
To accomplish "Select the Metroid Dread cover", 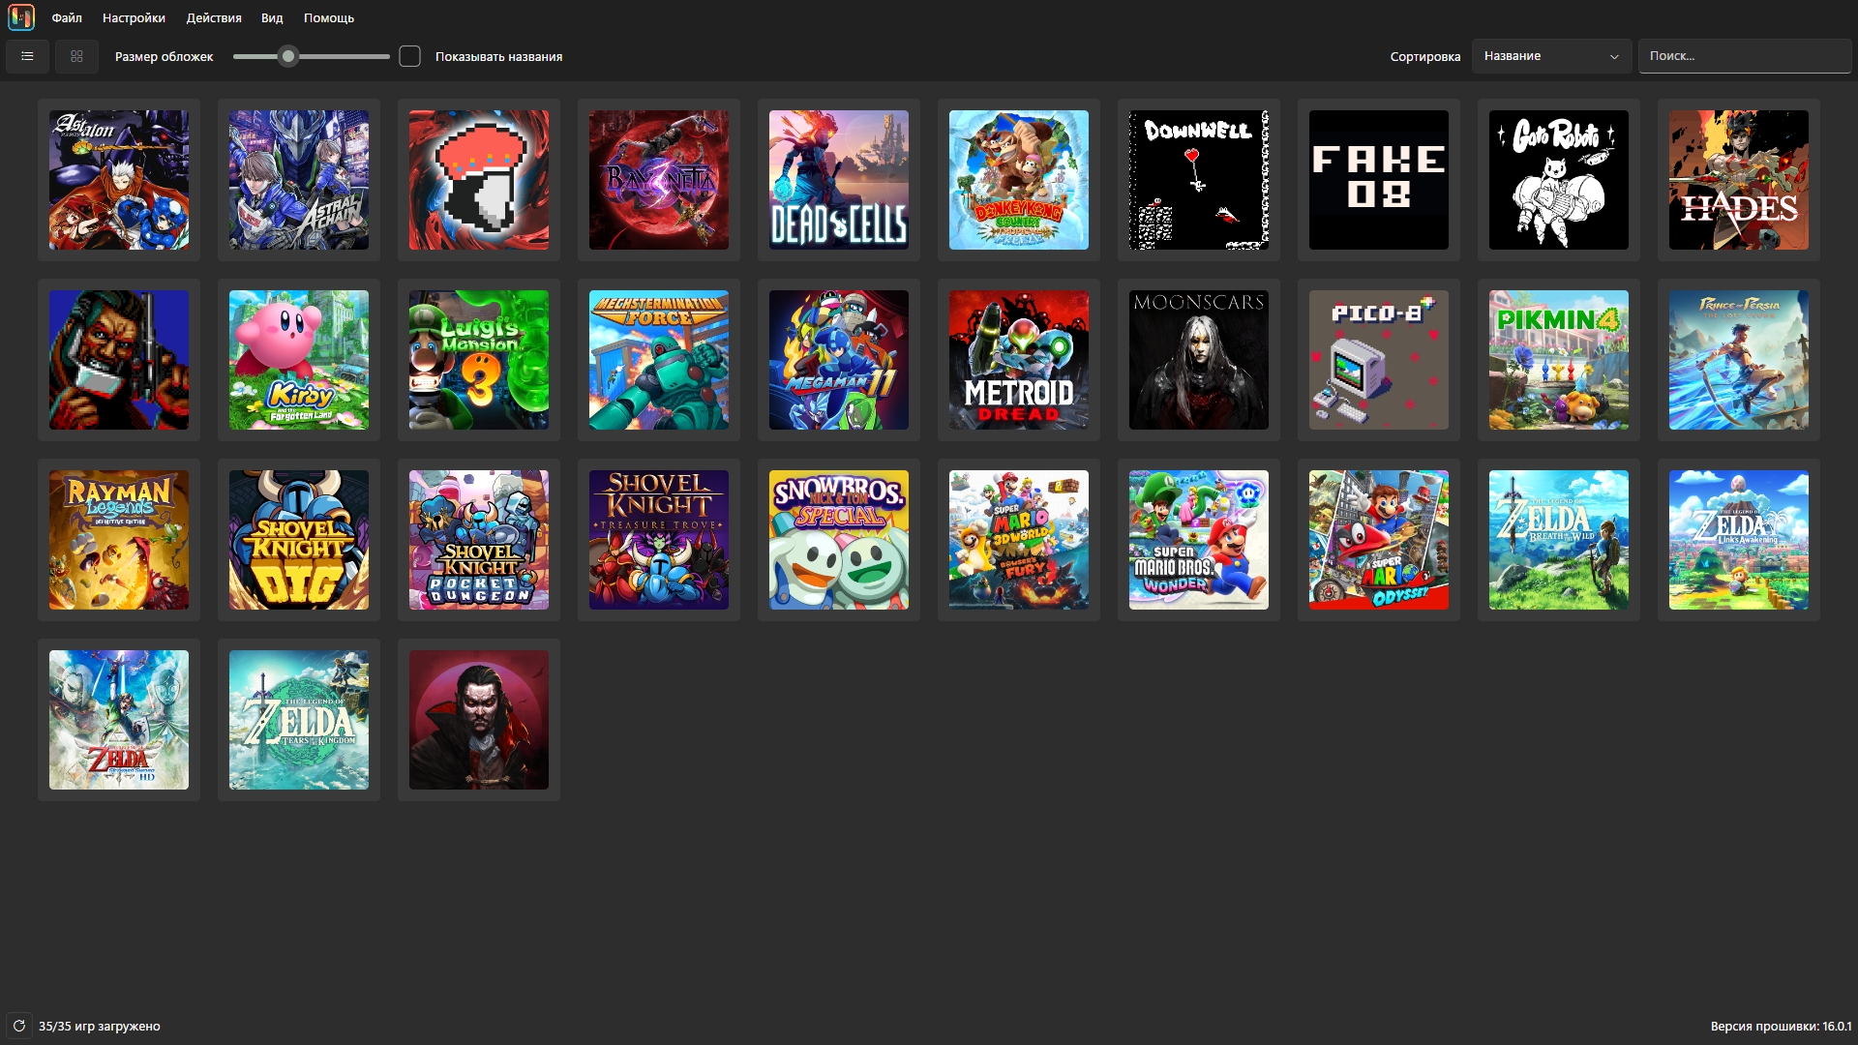I will pyautogui.click(x=1018, y=360).
